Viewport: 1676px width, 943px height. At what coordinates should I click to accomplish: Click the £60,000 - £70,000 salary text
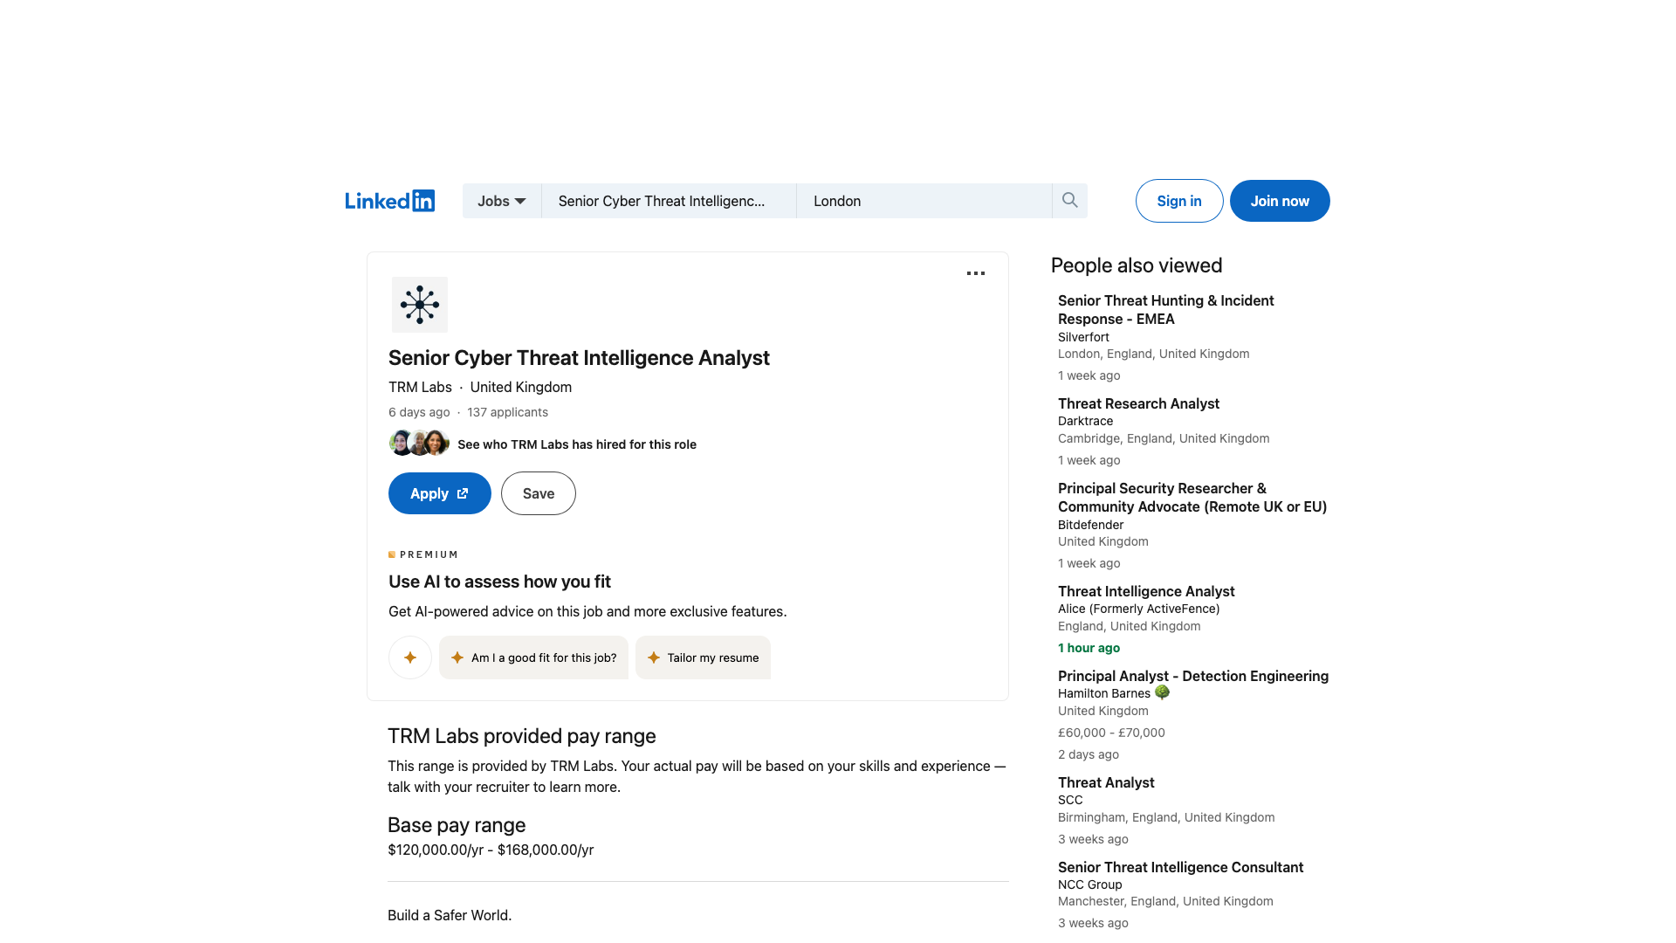click(x=1111, y=733)
